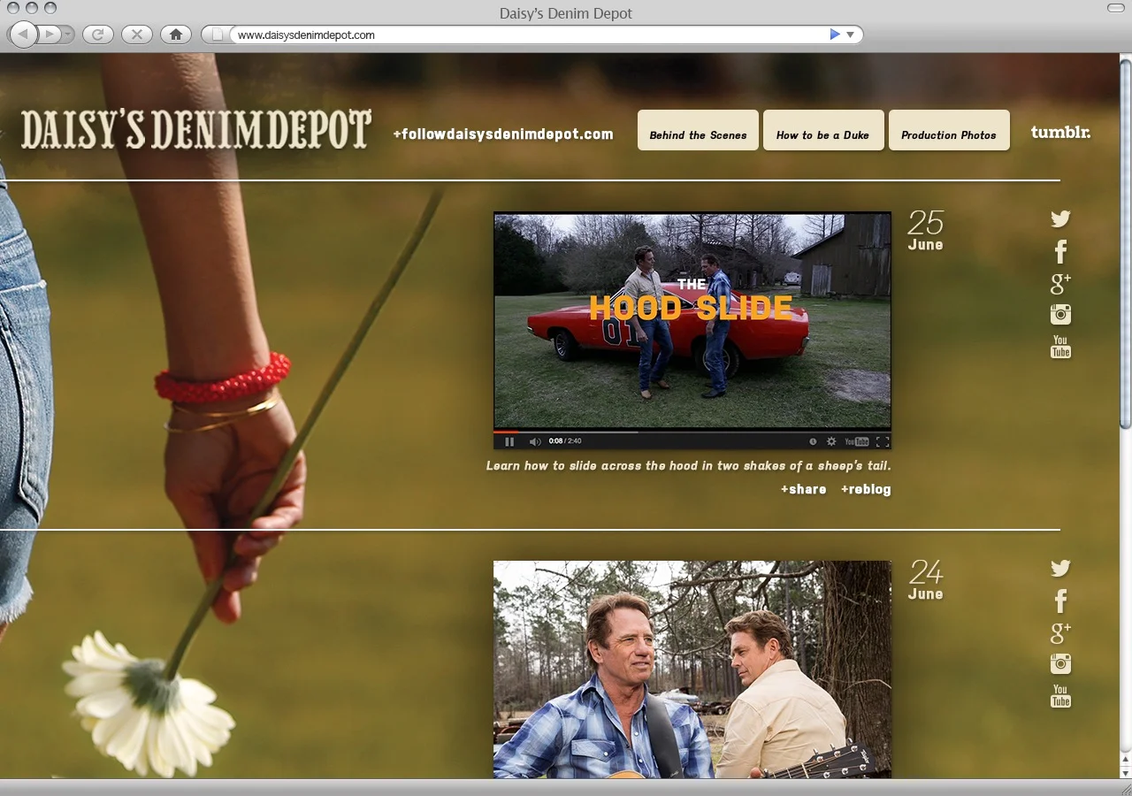Click the 24 June date label
Screen dimensions: 1132x796
pos(926,579)
